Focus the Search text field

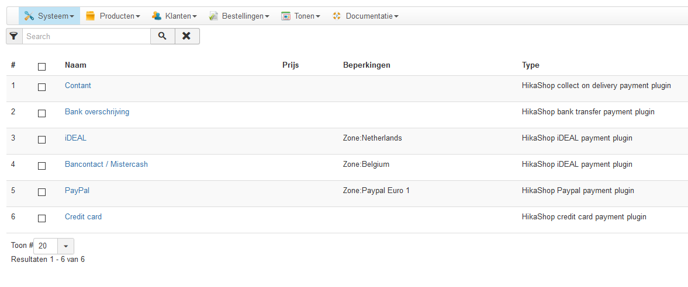click(87, 36)
